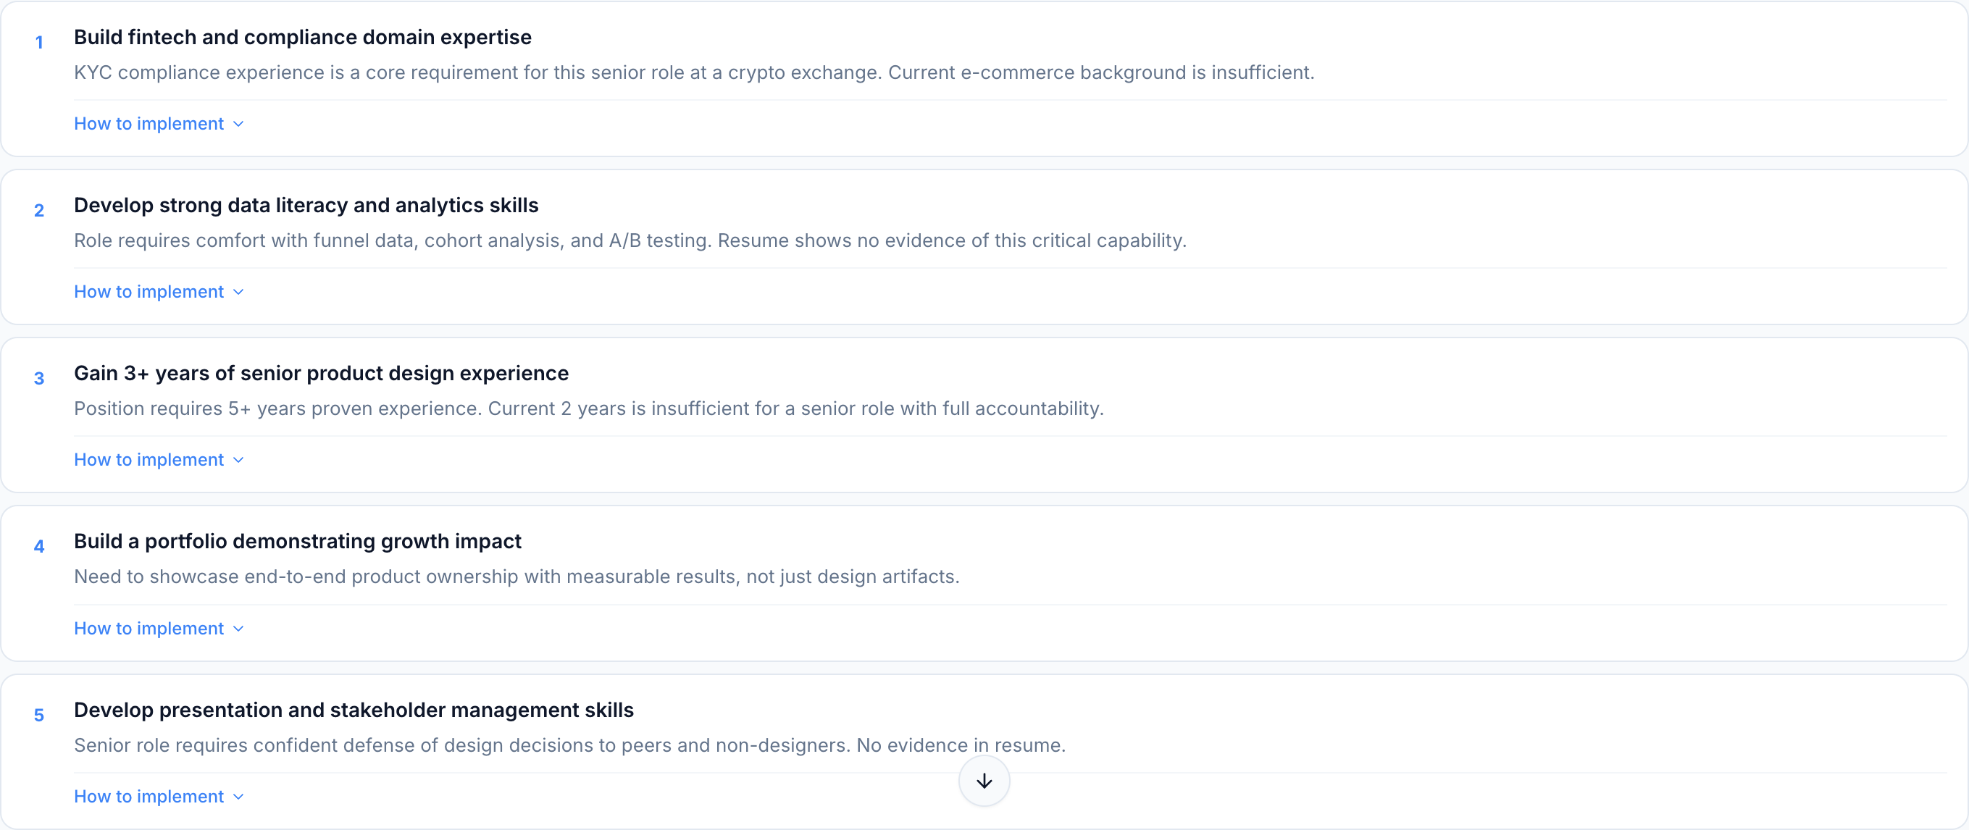1969x830 pixels.
Task: Click 'Gain 3+ years of senior product design experience'
Action: point(321,374)
